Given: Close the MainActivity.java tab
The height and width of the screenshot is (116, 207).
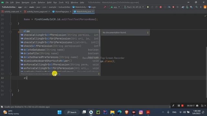Looking at the screenshot, I should click(x=93, y=12).
